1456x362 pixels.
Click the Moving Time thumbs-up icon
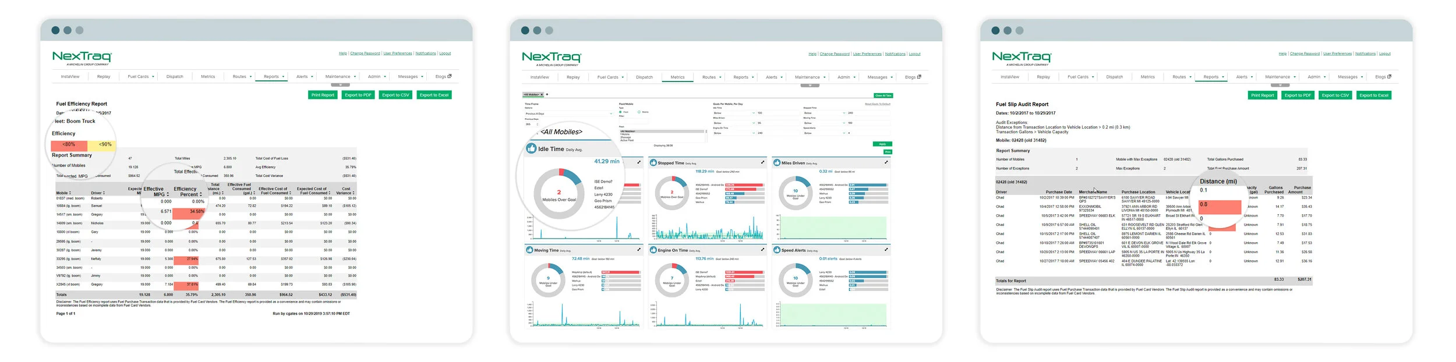530,250
